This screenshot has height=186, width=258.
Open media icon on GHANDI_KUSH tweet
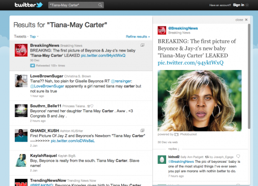pyautogui.click(x=142, y=130)
